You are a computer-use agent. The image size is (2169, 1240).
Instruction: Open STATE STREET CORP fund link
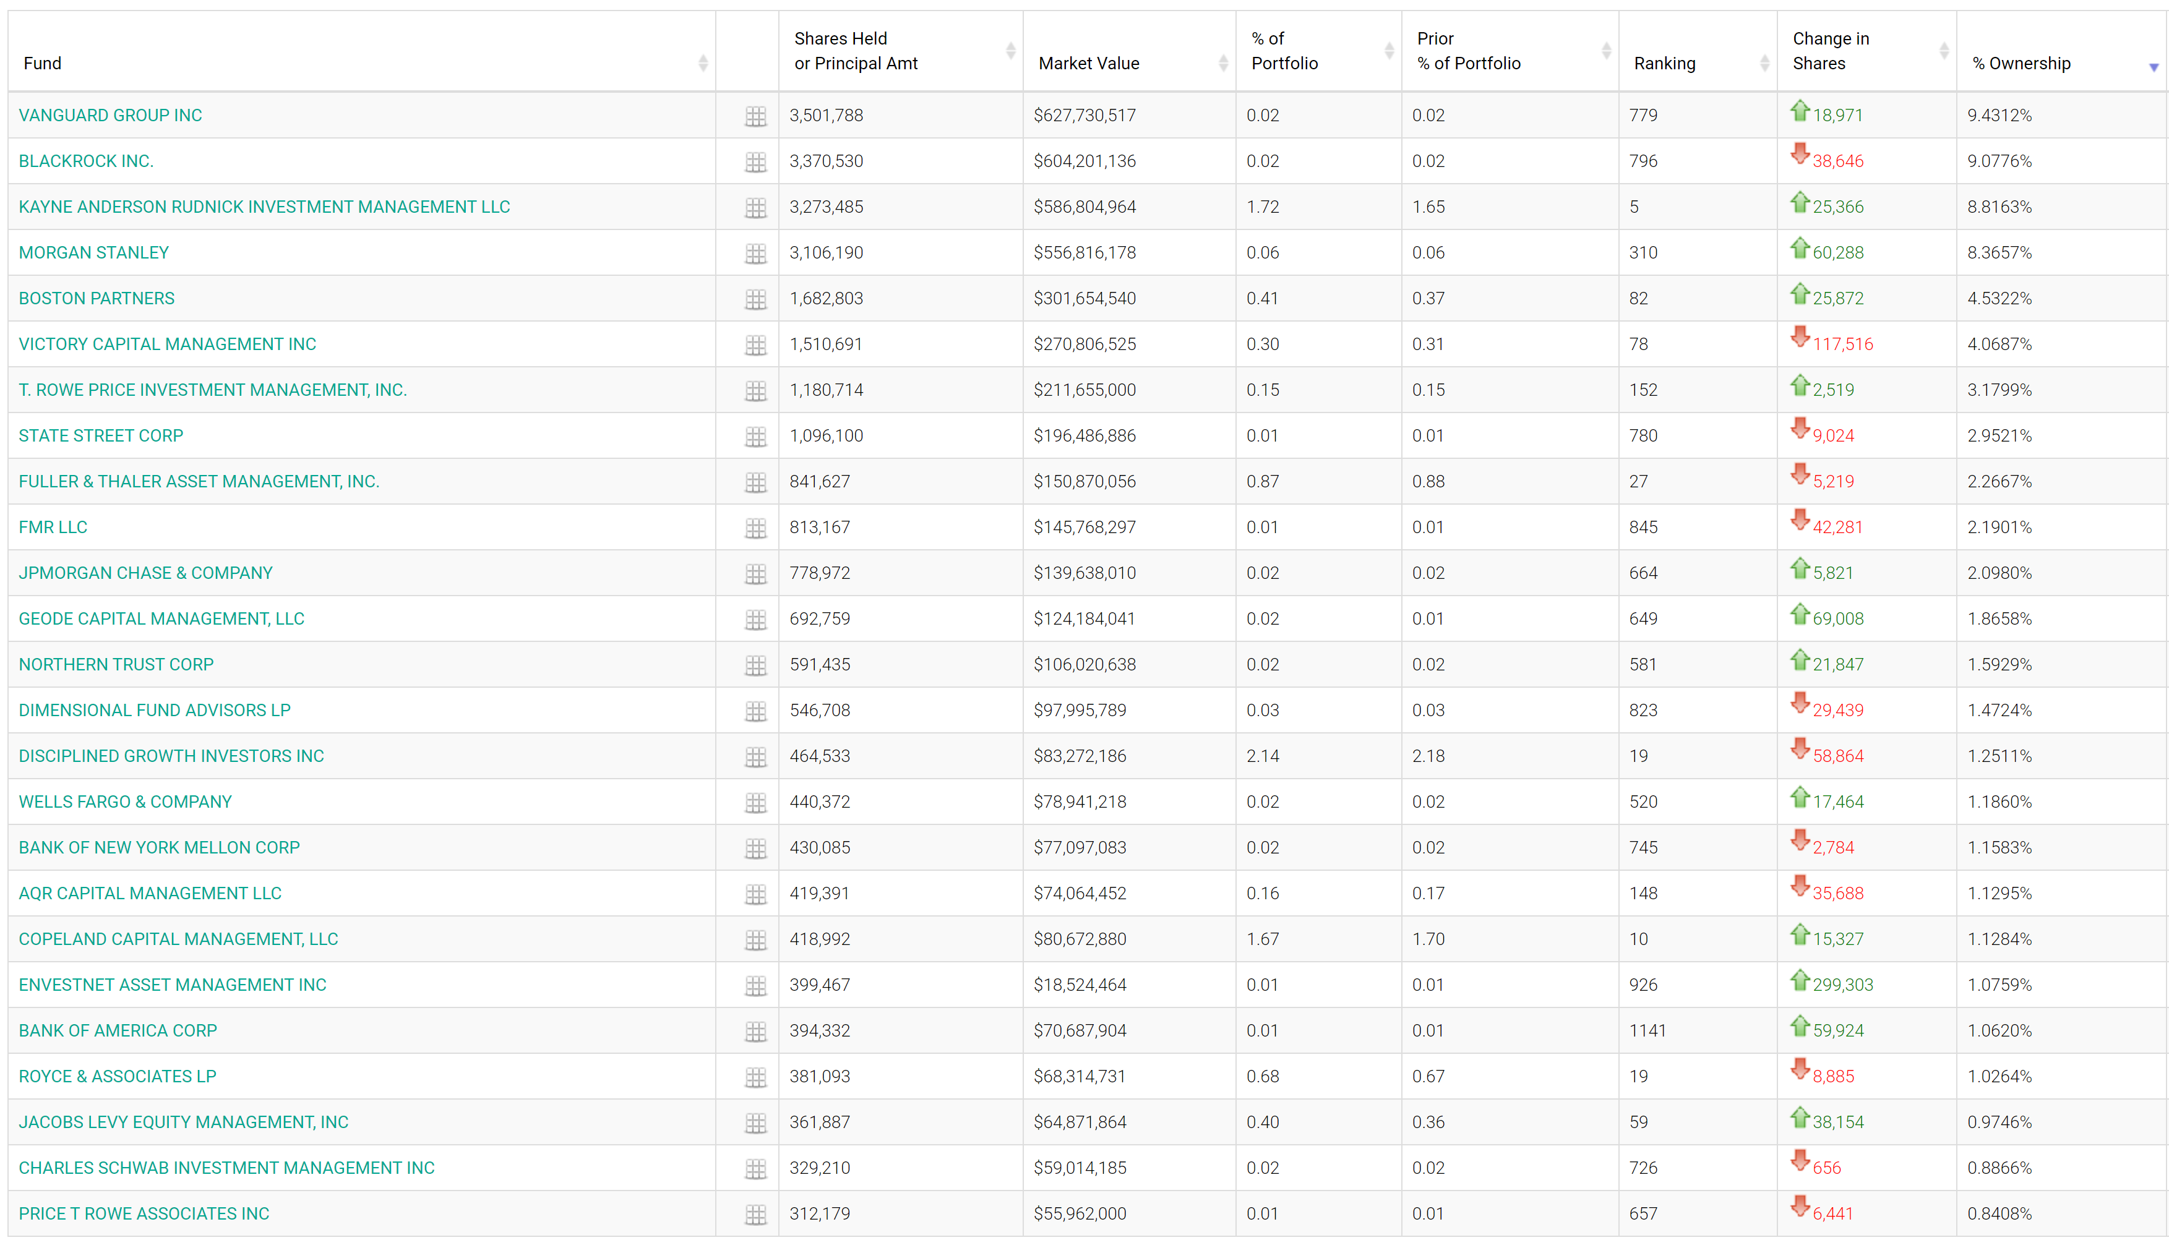100,435
